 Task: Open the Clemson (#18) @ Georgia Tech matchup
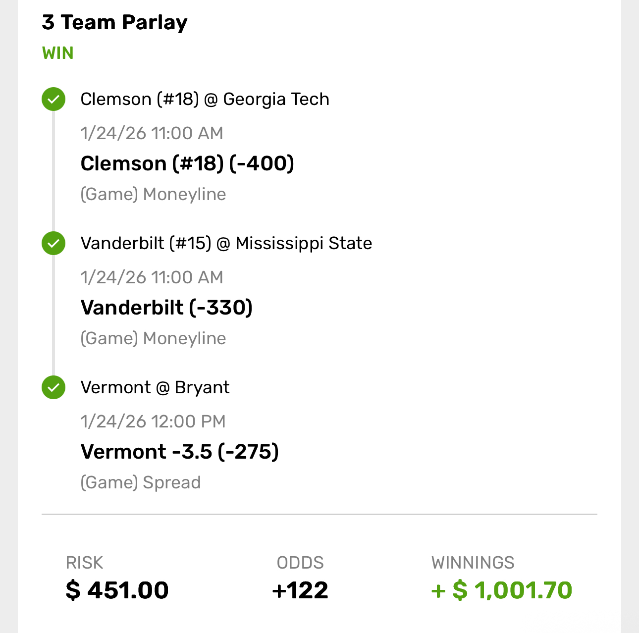[205, 99]
